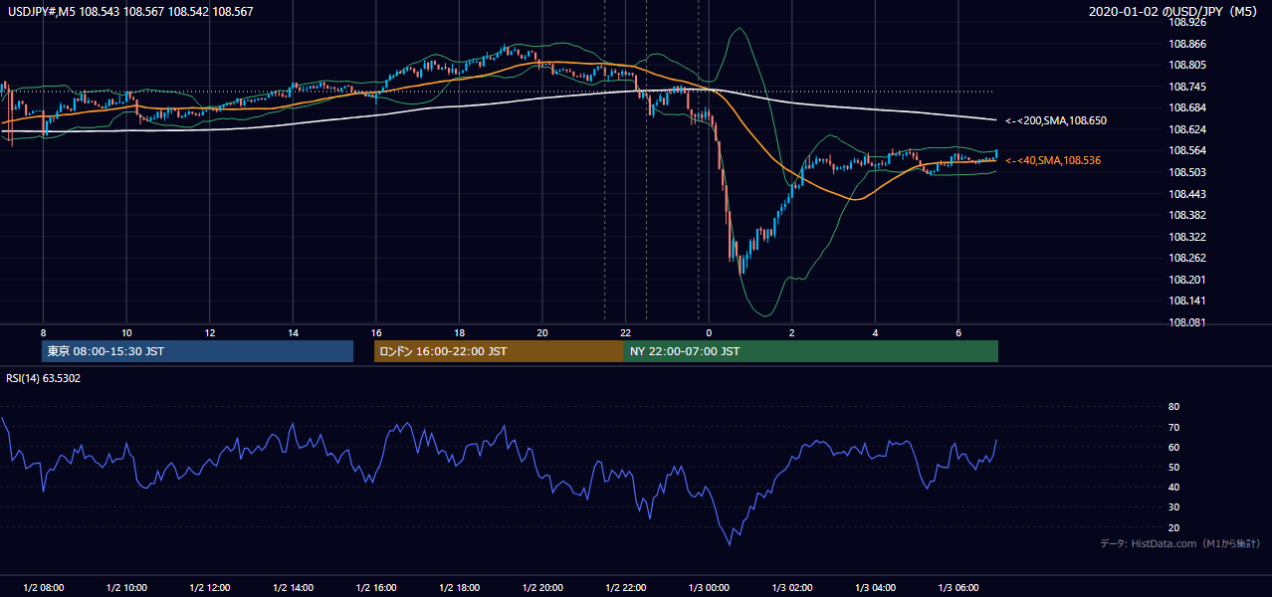Click the RSI(14) 63.5302 indicator label
This screenshot has width=1272, height=597.
tap(44, 378)
